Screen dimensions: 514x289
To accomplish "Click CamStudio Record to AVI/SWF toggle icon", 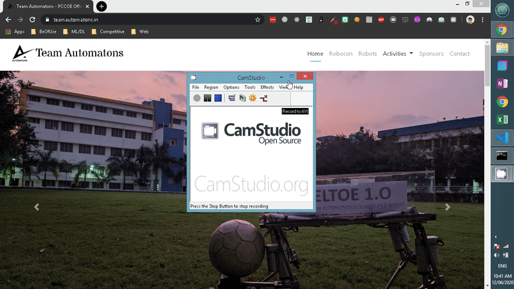I will tap(263, 98).
